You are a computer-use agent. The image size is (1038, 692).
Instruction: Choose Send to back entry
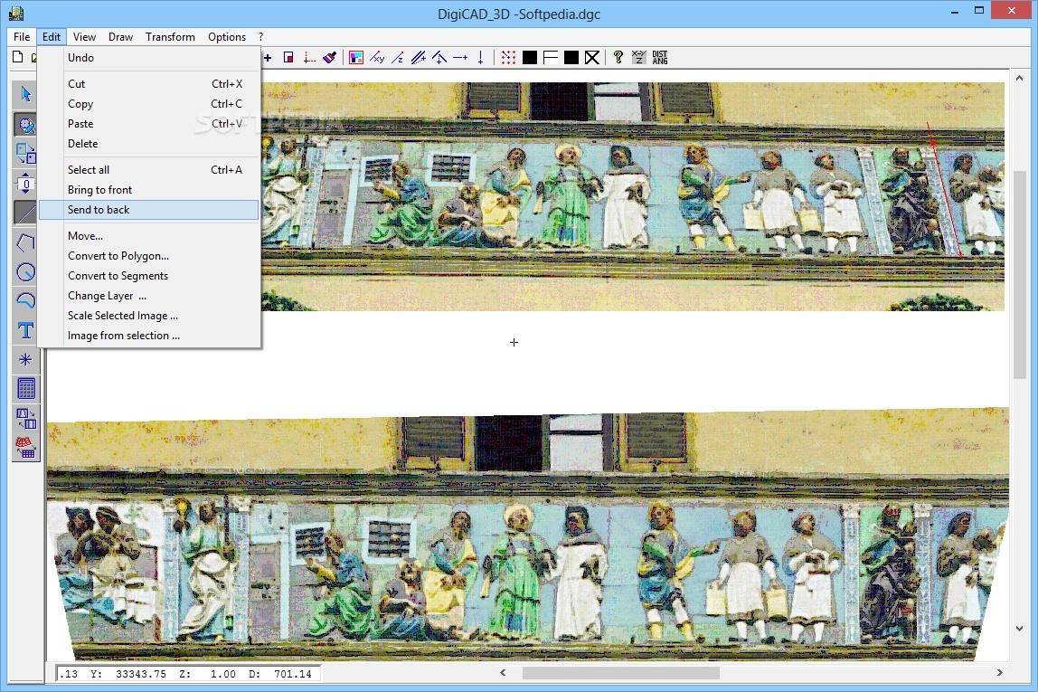(149, 210)
